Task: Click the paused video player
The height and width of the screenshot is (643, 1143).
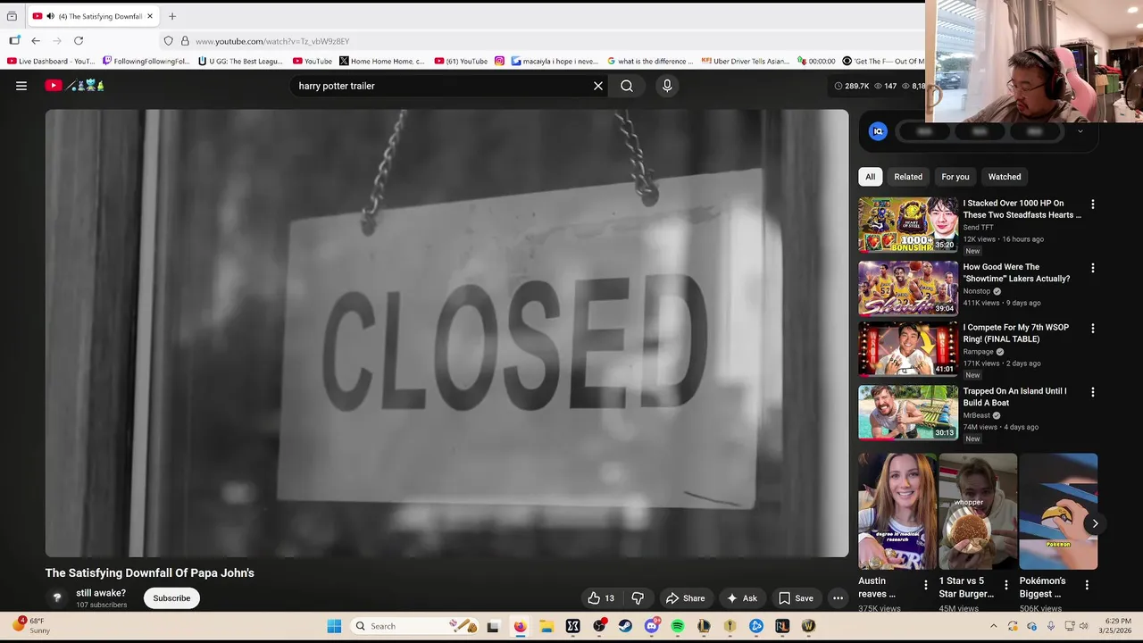Action: pos(446,333)
